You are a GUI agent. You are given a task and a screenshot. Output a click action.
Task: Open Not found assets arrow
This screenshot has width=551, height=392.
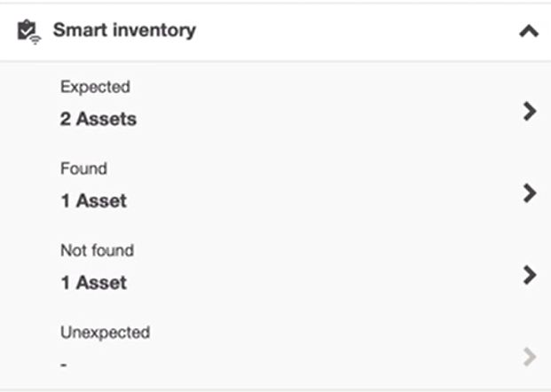pyautogui.click(x=530, y=275)
